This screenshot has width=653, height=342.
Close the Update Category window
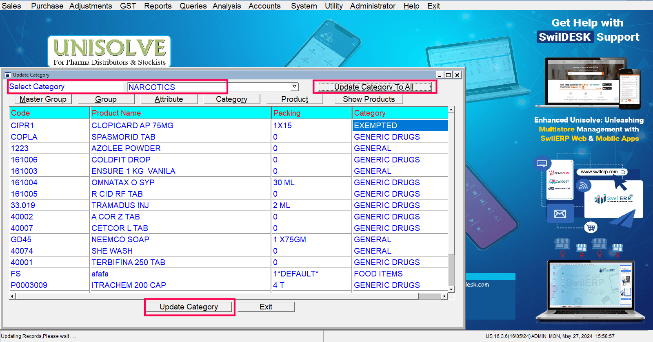(x=458, y=75)
